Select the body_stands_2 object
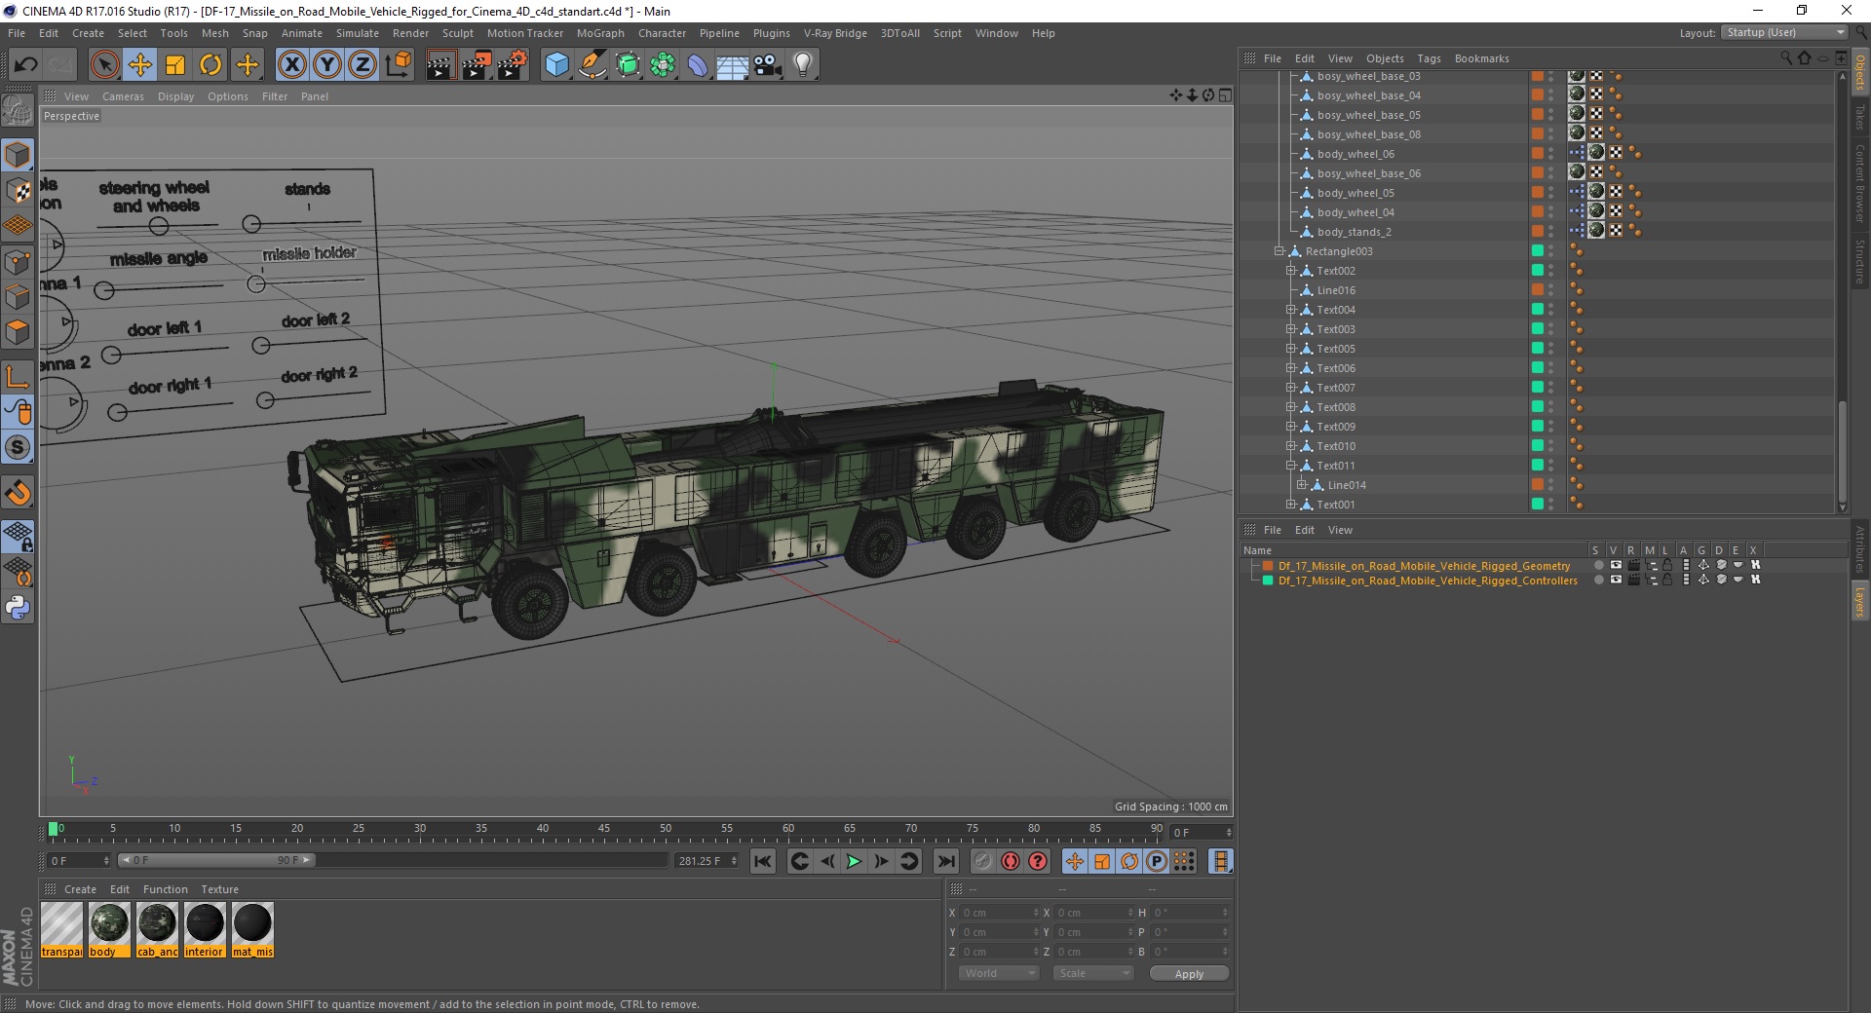The image size is (1871, 1013). (1355, 232)
